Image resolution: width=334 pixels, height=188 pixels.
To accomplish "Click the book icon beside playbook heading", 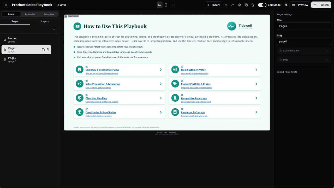I will click(x=77, y=26).
